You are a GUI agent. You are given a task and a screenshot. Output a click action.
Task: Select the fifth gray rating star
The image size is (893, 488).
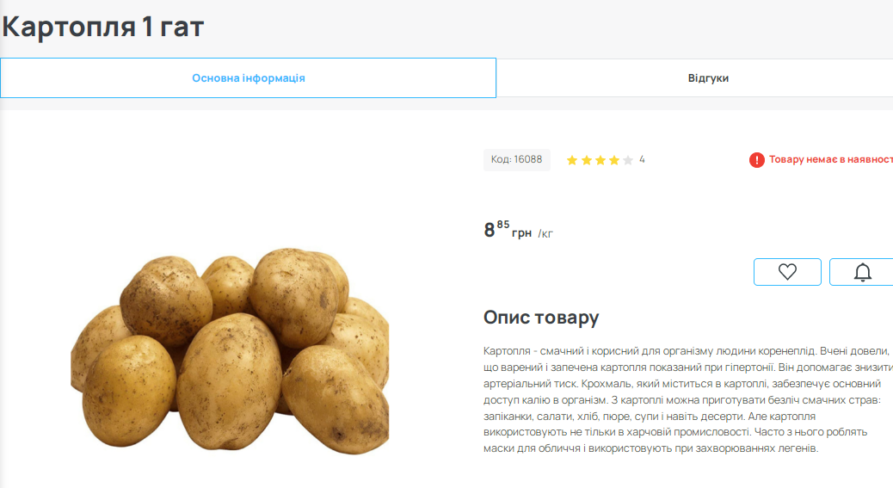pos(628,160)
